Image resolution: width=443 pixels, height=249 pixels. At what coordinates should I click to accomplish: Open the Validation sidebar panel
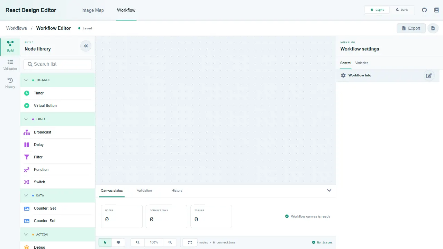tap(10, 65)
